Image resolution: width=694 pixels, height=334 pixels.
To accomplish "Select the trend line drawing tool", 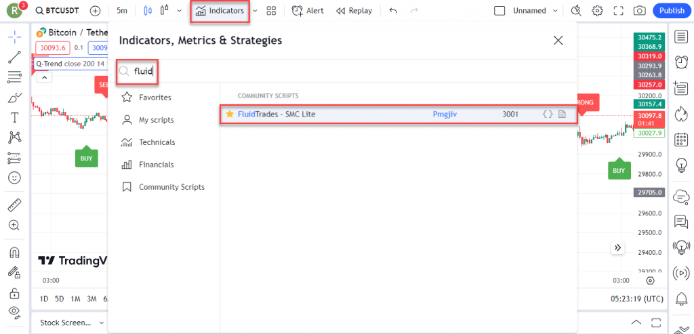I will (15, 57).
